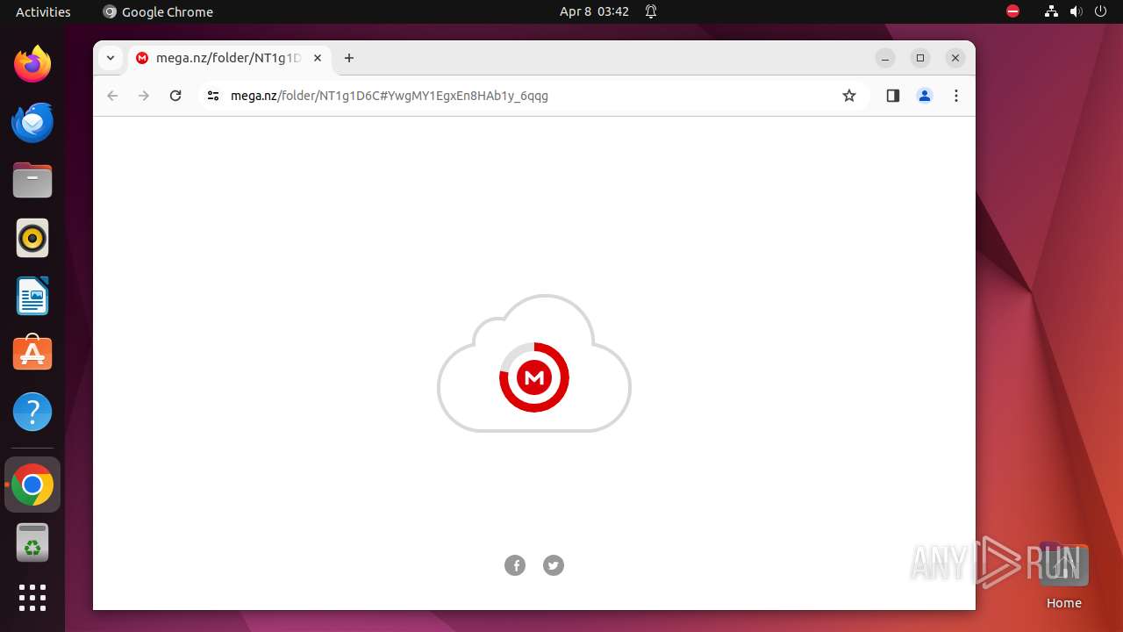1123x632 pixels.
Task: Open the Trash in the dock
Action: click(x=32, y=542)
